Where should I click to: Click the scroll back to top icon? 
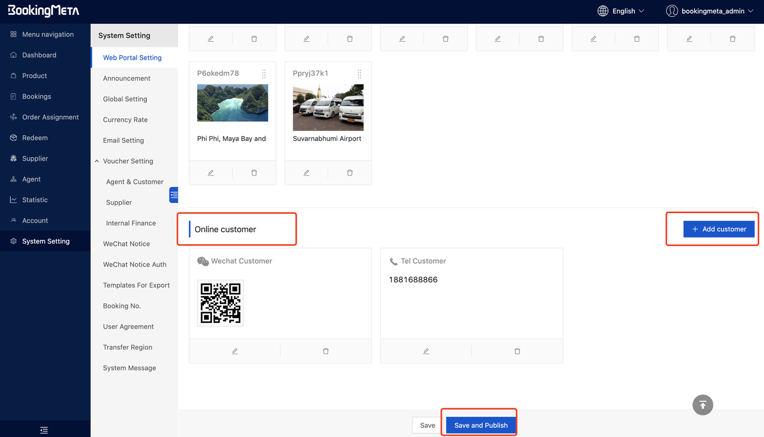coord(703,405)
